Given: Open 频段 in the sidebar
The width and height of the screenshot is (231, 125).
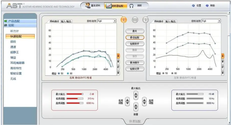Looking at the screenshot, I should 13,42.
